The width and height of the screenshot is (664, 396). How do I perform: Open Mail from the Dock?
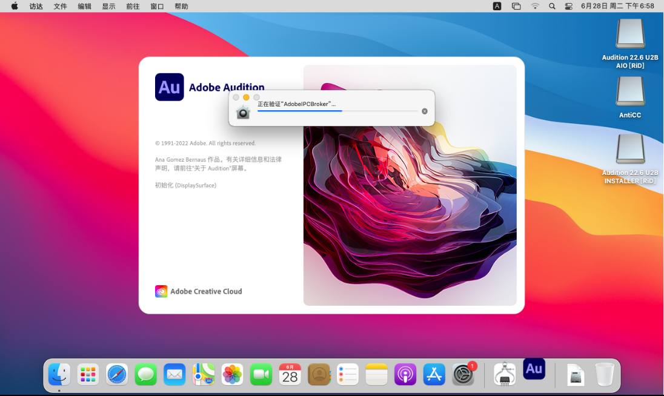pos(174,374)
